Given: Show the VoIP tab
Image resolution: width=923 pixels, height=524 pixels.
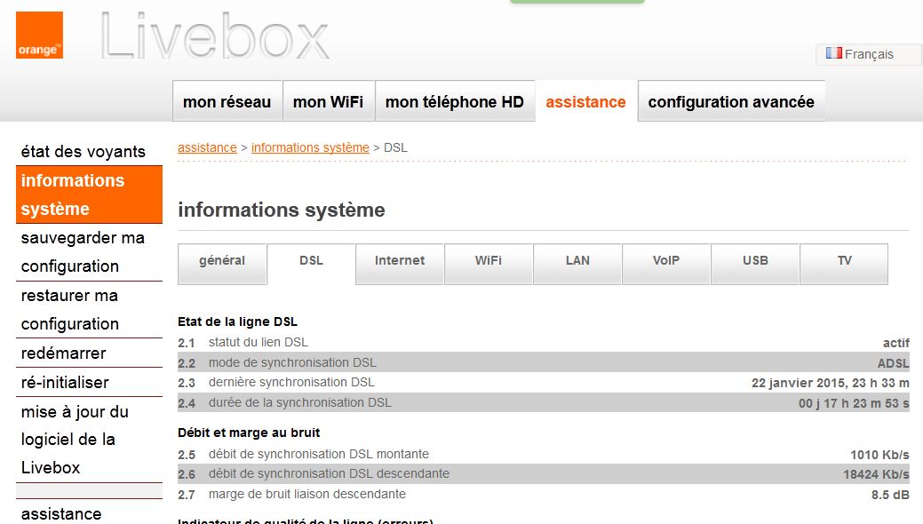Looking at the screenshot, I should click(x=666, y=261).
